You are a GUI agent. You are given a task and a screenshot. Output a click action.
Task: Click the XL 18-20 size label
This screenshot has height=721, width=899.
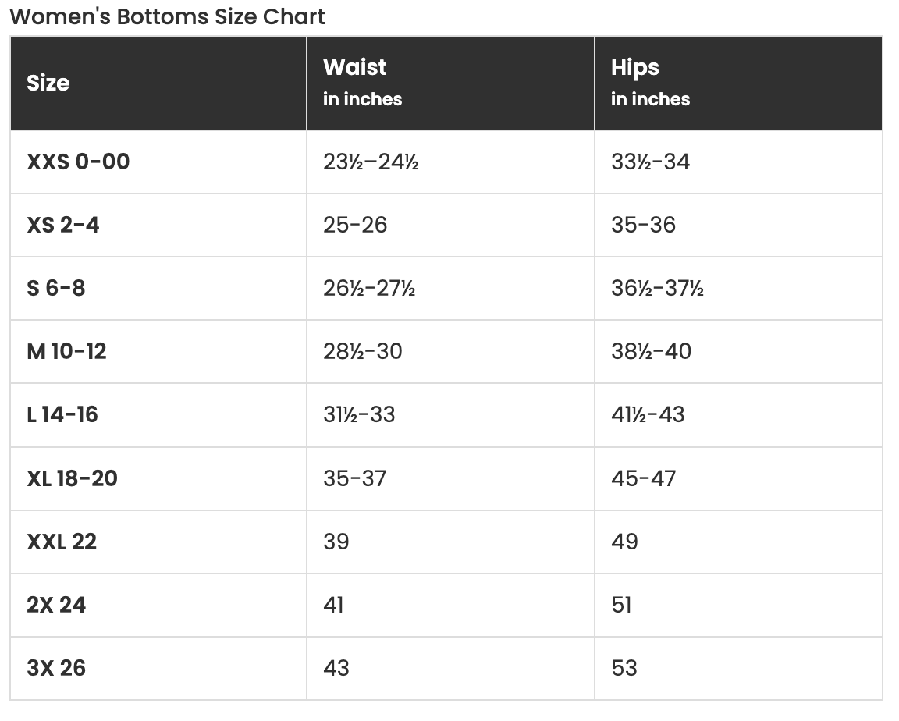pos(72,478)
